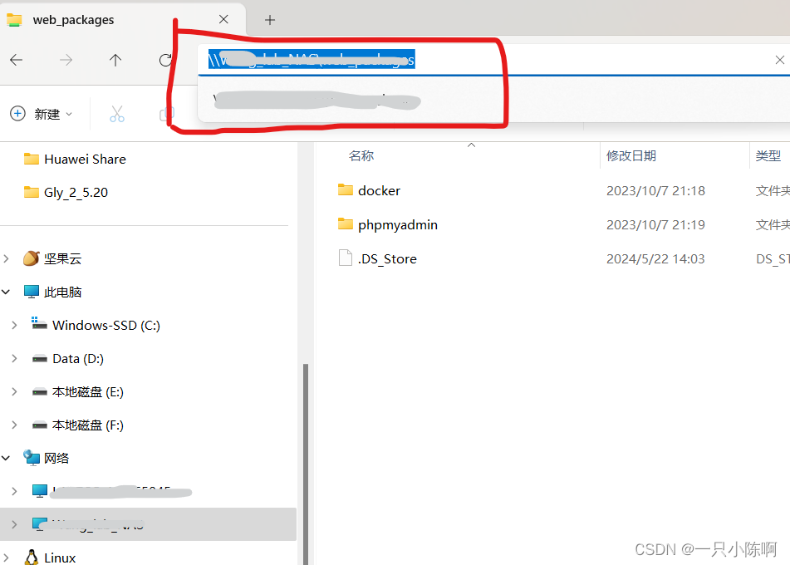
Task: Sort by 类型 column header
Action: point(768,155)
